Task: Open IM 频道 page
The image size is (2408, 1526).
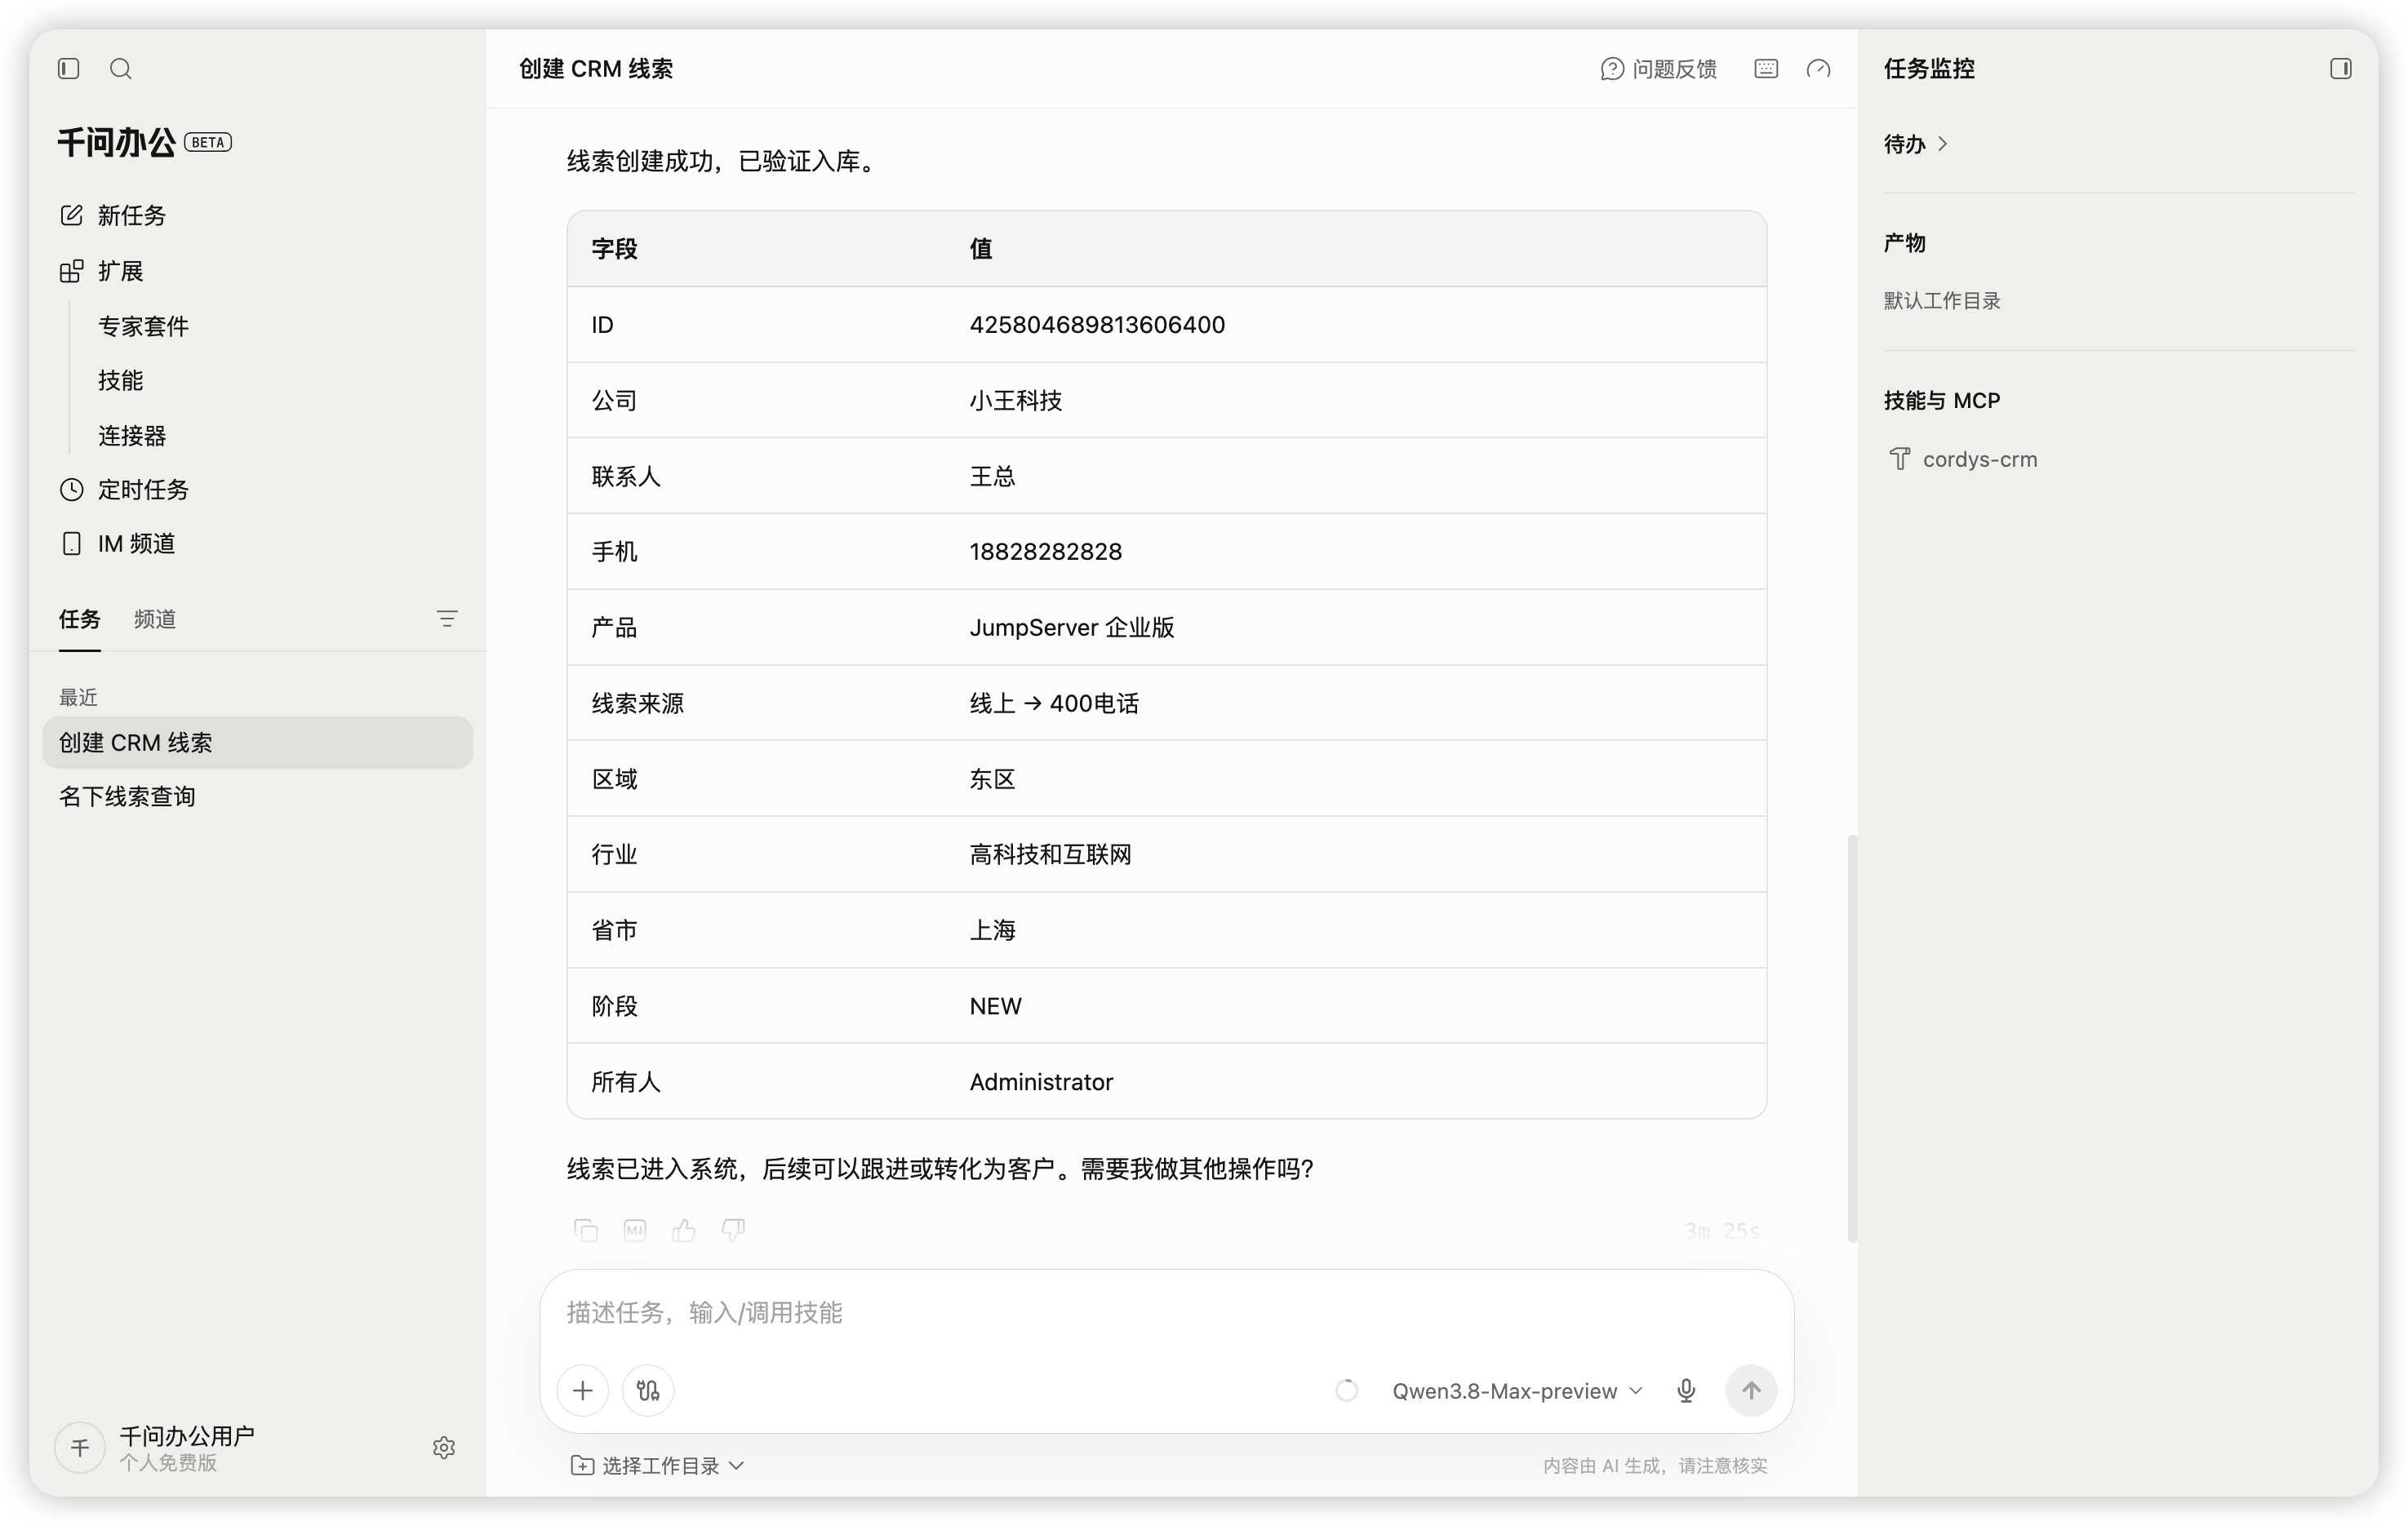Action: pos(117,543)
